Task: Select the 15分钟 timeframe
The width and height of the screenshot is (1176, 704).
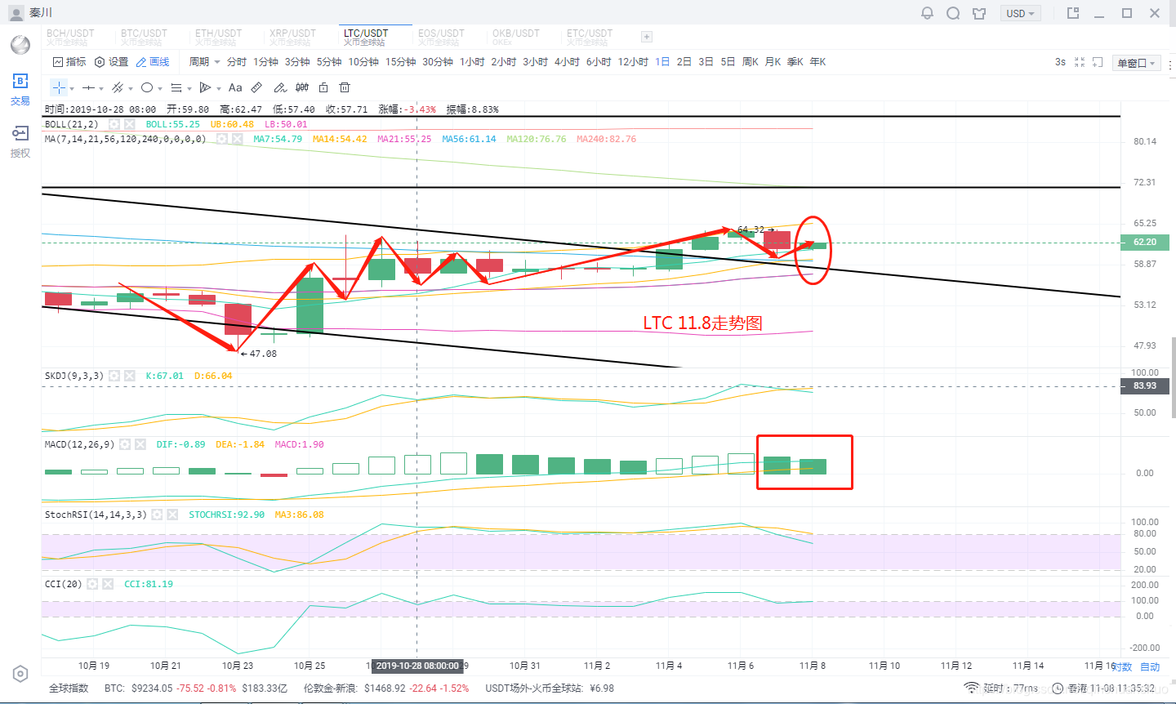Action: (400, 62)
